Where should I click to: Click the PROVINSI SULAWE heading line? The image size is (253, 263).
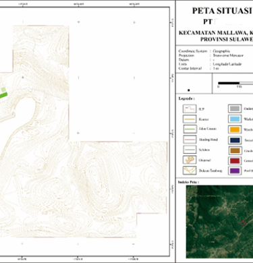(x=227, y=39)
